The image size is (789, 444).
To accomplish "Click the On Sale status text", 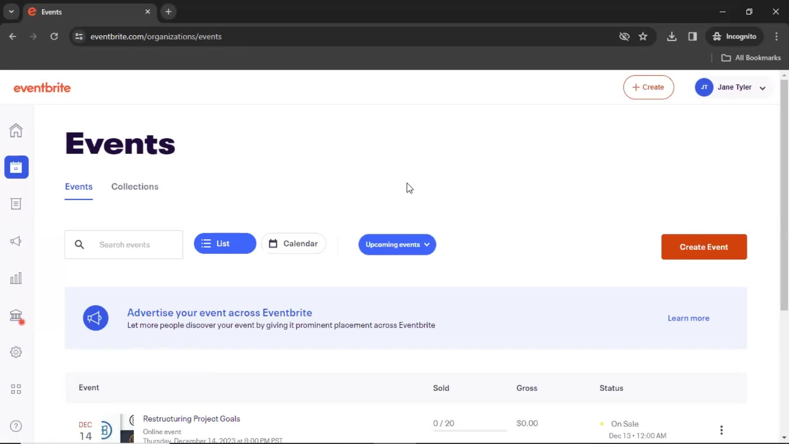I will 625,424.
